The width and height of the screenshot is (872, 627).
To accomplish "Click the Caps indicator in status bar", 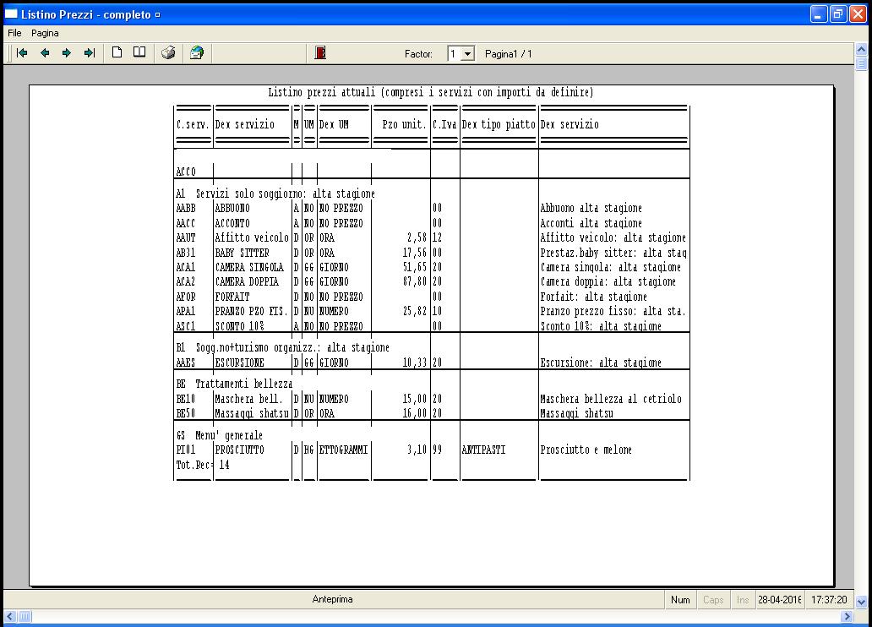I will (x=713, y=600).
